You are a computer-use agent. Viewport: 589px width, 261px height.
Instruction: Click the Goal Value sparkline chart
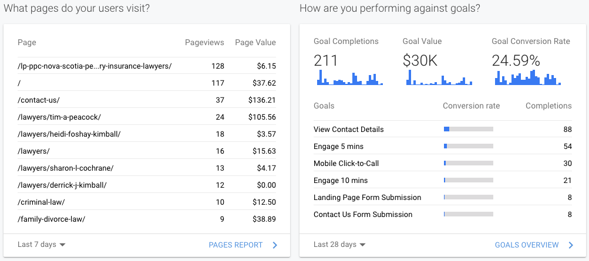coord(439,78)
